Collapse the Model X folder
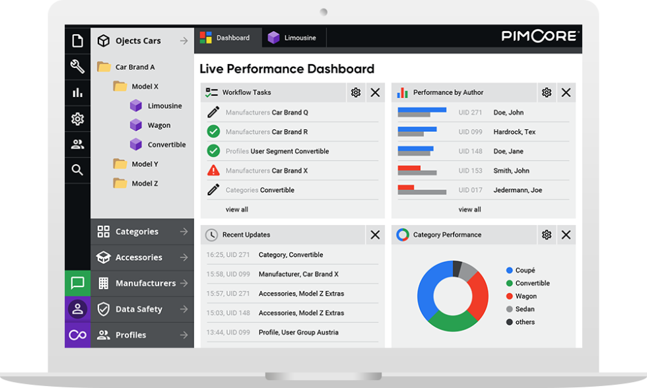This screenshot has height=388, width=647. point(120,86)
